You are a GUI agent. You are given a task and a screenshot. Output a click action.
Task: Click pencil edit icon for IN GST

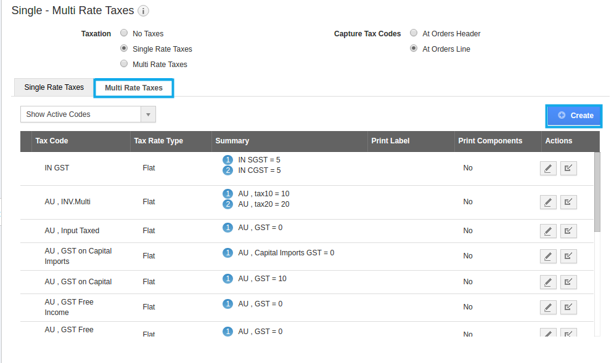pyautogui.click(x=547, y=168)
